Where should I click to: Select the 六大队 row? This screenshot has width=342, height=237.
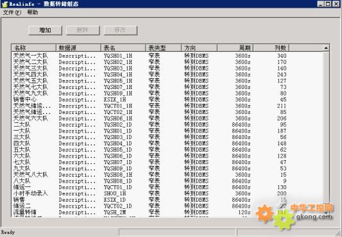point(167,156)
